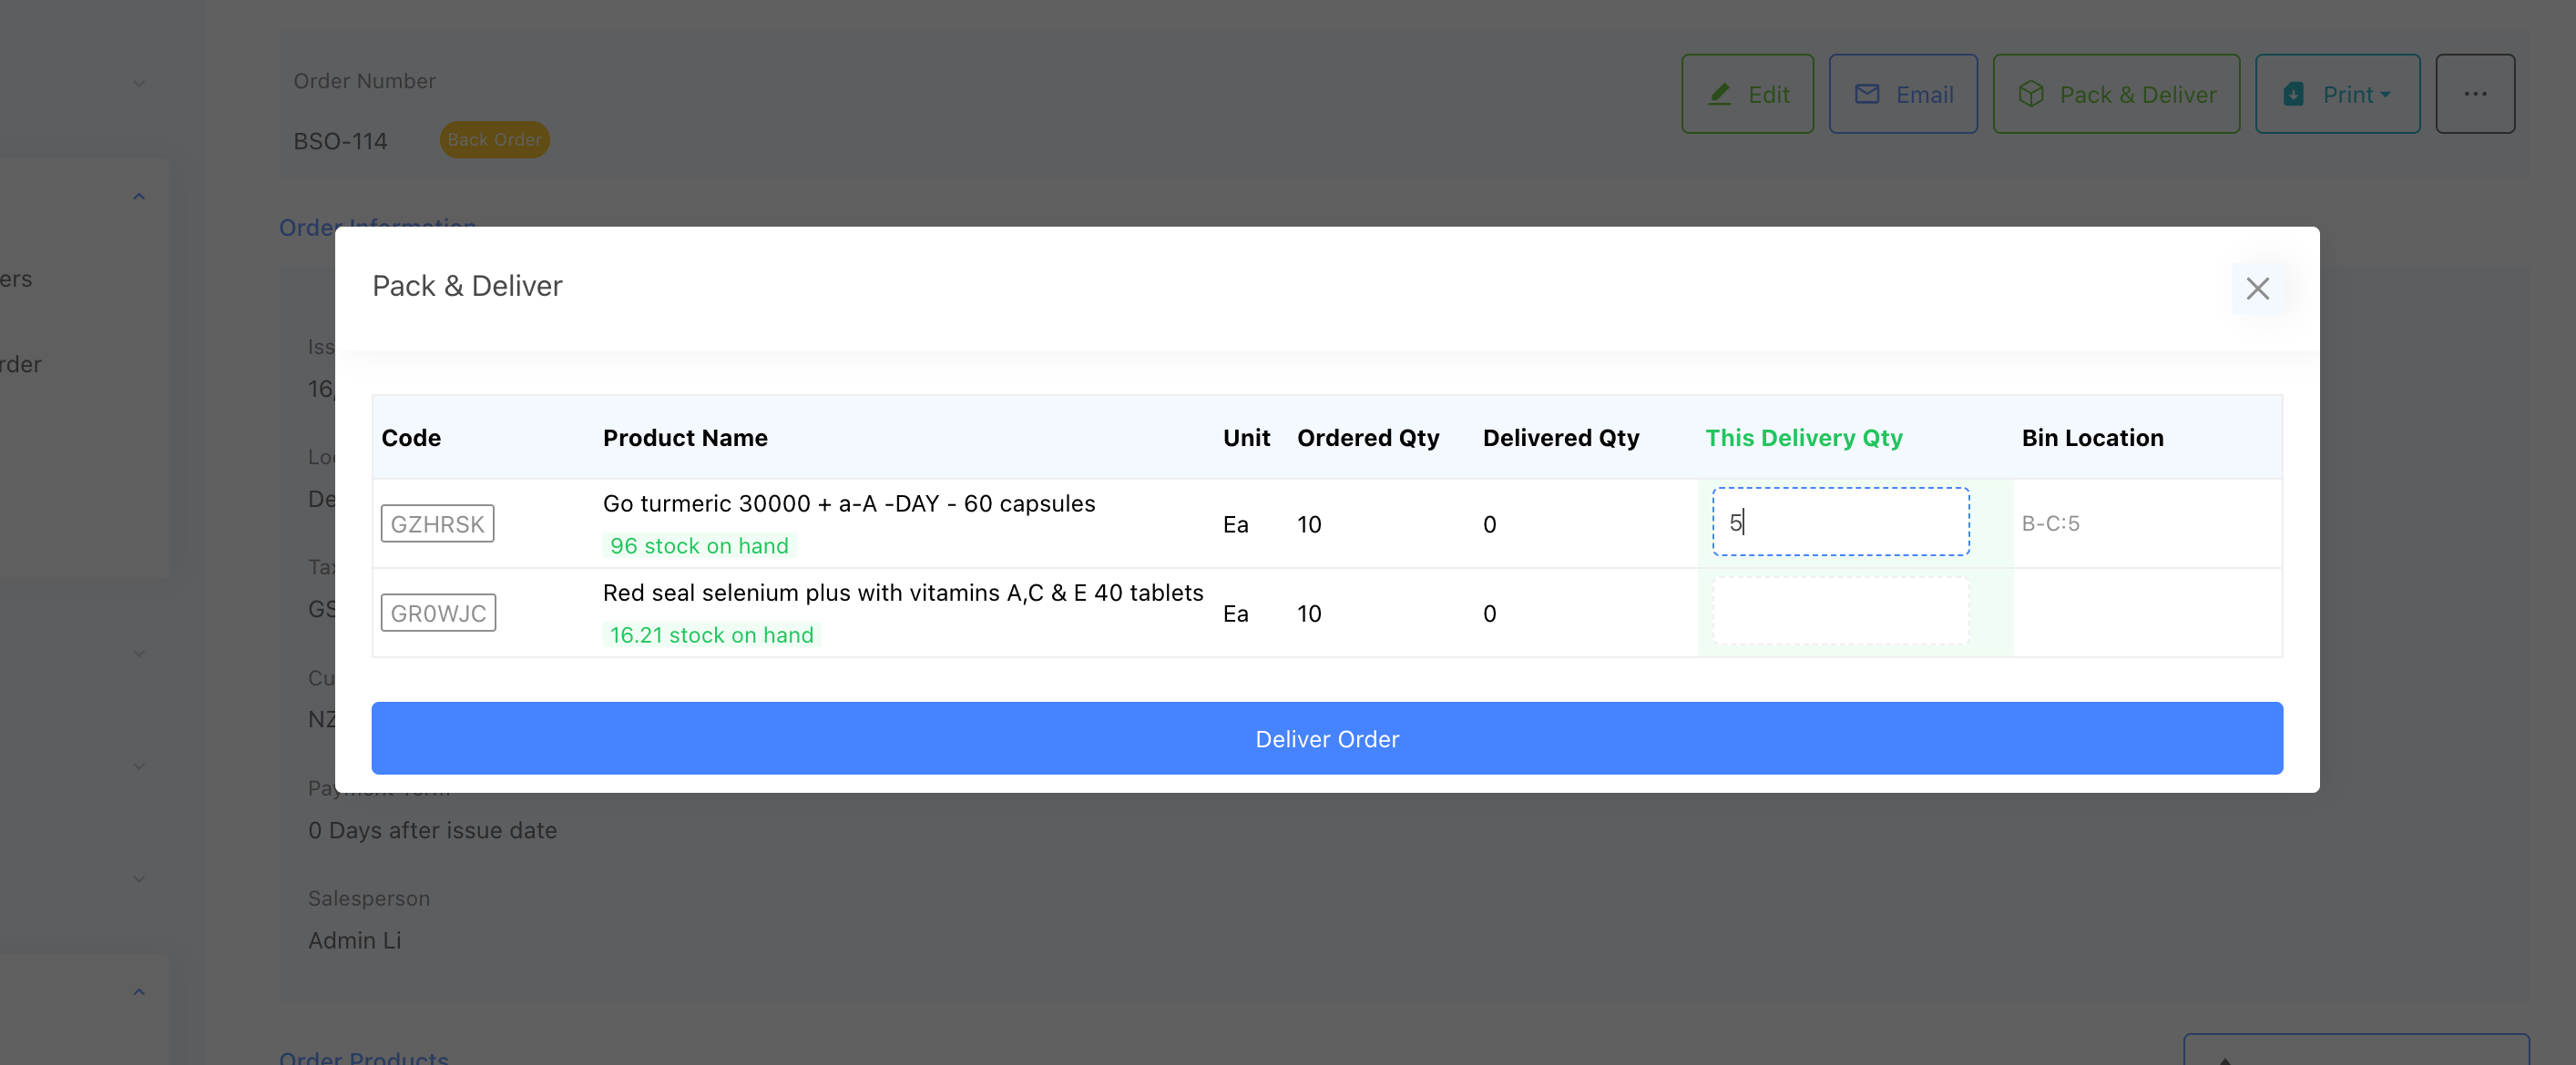Screen dimensions: 2576x1065
Task: Collapse the top sidebar section chevron
Action: [139, 196]
